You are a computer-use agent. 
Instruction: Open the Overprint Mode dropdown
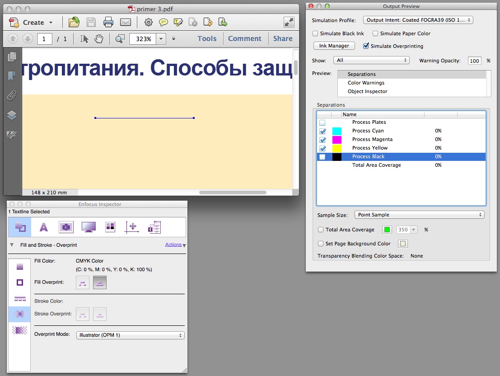click(x=131, y=335)
